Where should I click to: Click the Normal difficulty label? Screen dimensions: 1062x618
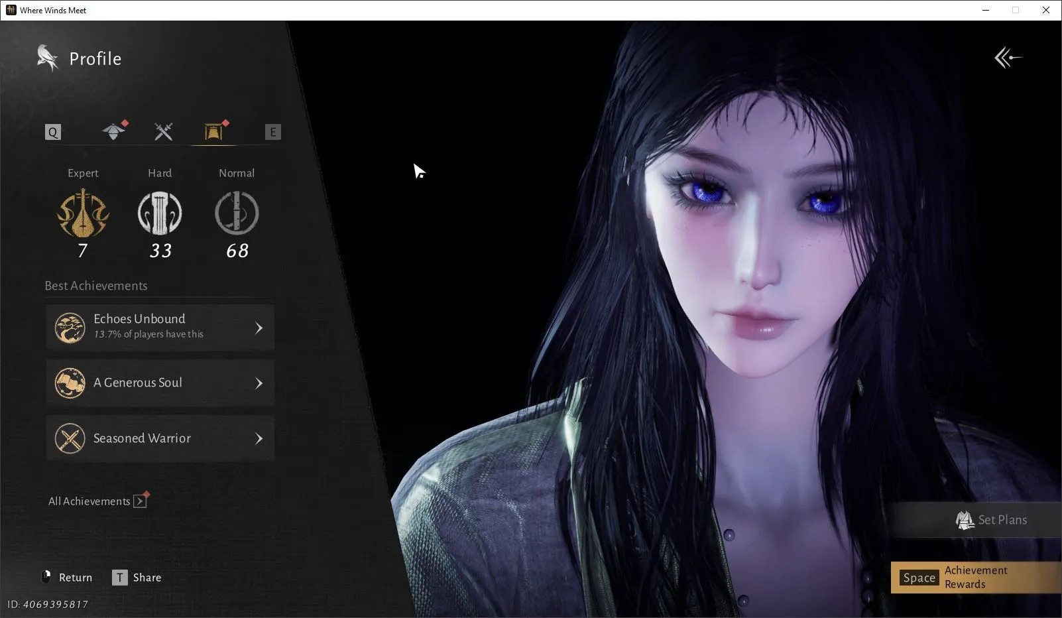point(237,173)
